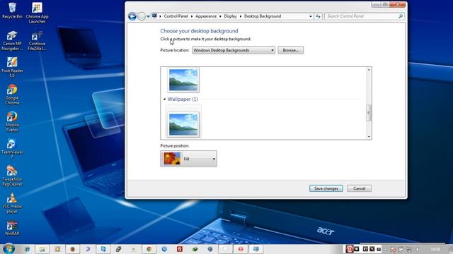The width and height of the screenshot is (453, 254).
Task: Select the Continue FileZilla desktop shortcut
Action: pyautogui.click(x=37, y=41)
